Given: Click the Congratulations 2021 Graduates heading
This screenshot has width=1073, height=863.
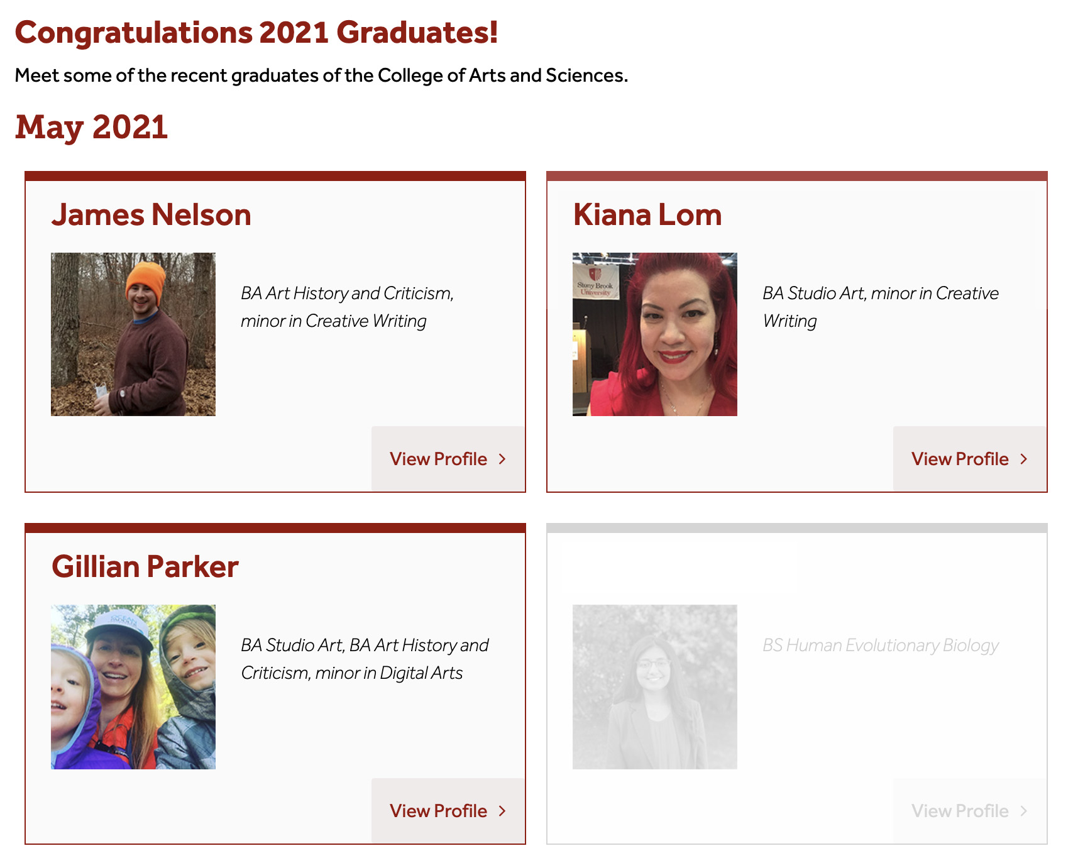Looking at the screenshot, I should [256, 33].
